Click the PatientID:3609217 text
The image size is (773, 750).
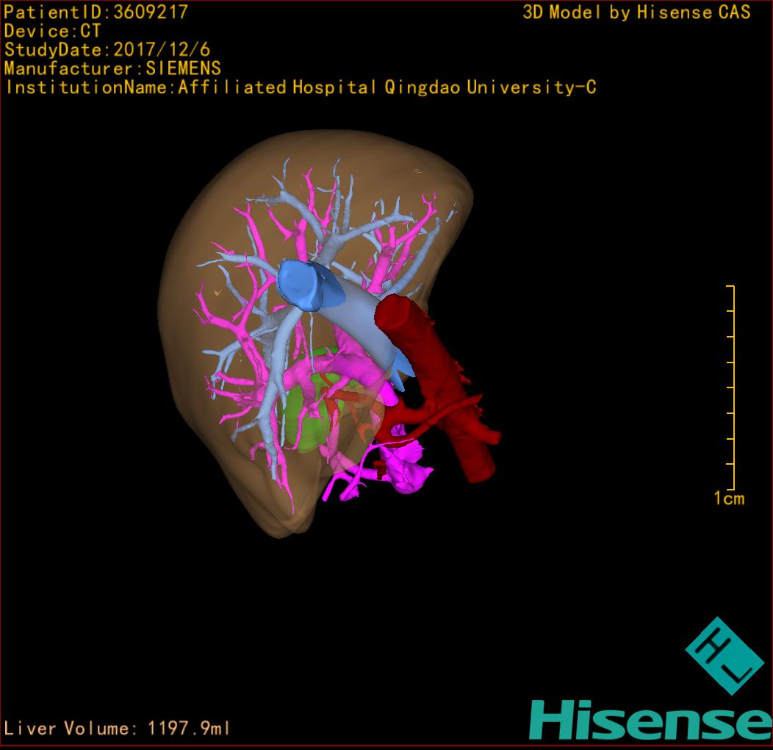click(x=96, y=12)
